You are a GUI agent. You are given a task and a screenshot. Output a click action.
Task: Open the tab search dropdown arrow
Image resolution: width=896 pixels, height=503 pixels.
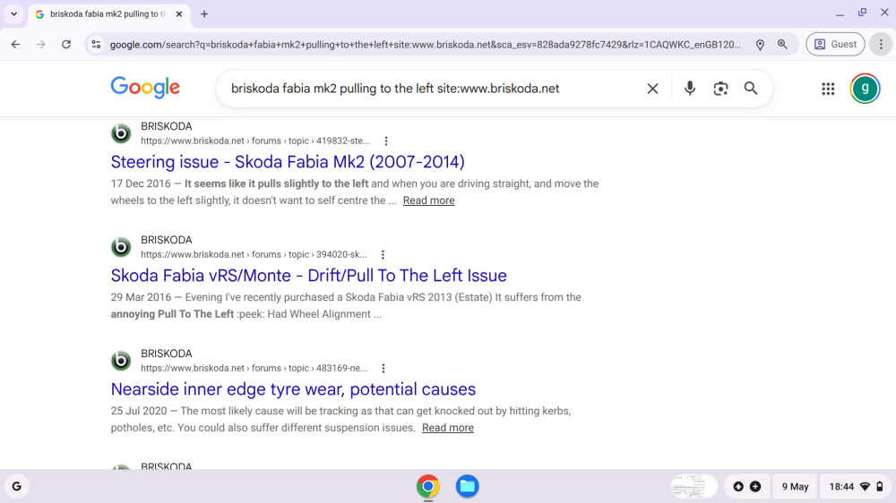13,13
